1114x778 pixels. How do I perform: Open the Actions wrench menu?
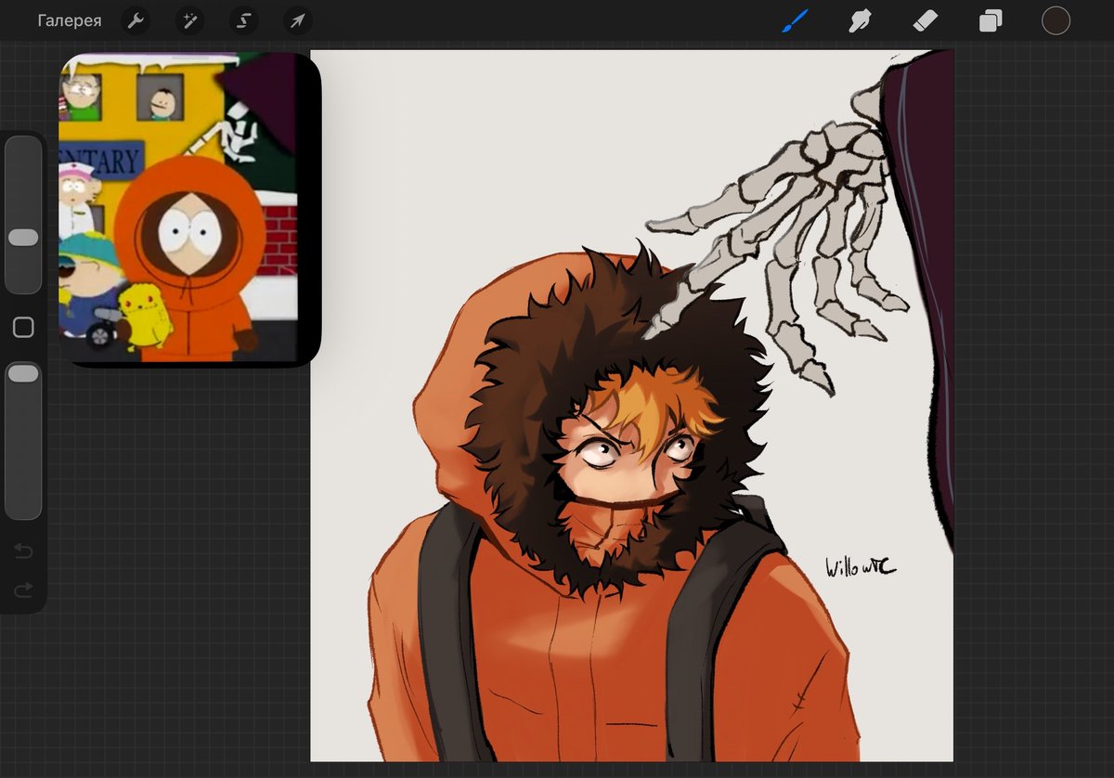coord(136,20)
